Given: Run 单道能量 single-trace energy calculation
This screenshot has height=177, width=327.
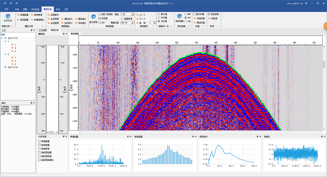Looking at the screenshot, I should (23, 15).
